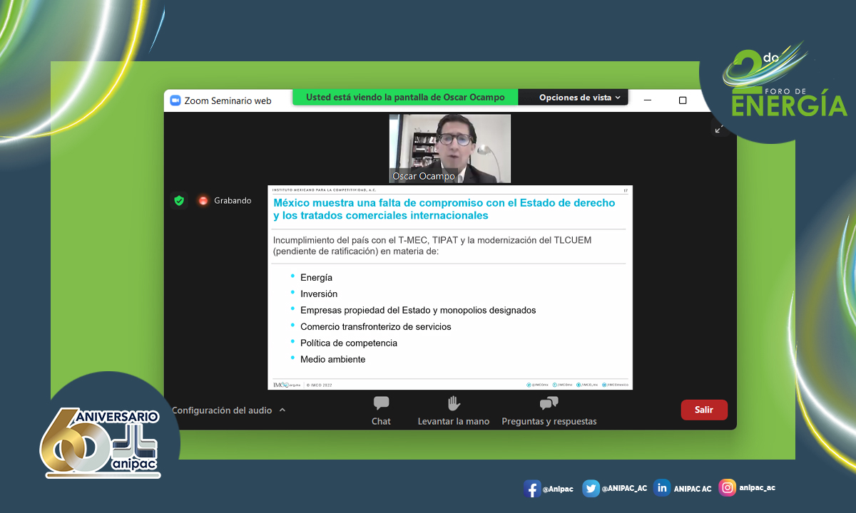Click the shared slide title about México

click(x=444, y=209)
